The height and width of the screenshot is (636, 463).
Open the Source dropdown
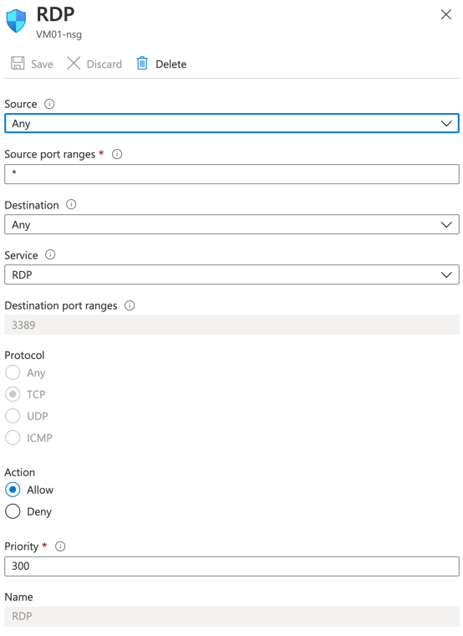click(231, 123)
